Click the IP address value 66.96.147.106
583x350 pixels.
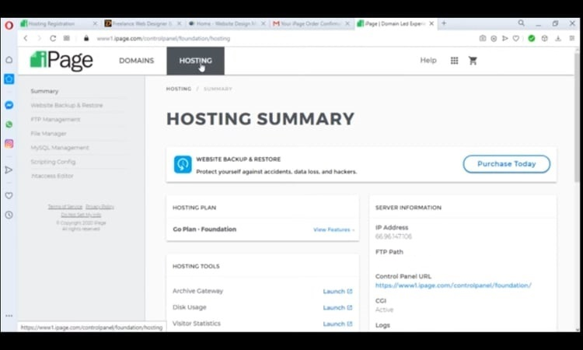[x=393, y=236]
